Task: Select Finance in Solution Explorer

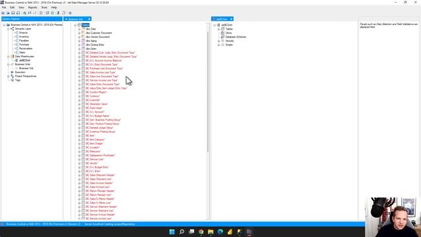Action: [x=23, y=32]
